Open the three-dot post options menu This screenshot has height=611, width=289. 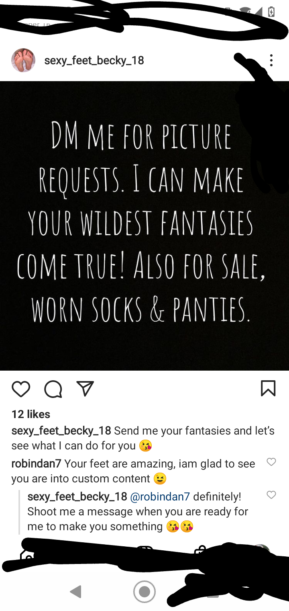[271, 60]
